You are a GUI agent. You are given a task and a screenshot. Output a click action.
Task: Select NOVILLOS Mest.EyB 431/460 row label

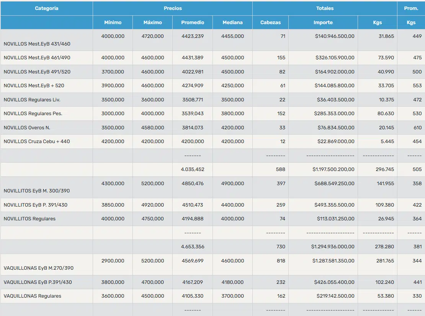pos(37,44)
